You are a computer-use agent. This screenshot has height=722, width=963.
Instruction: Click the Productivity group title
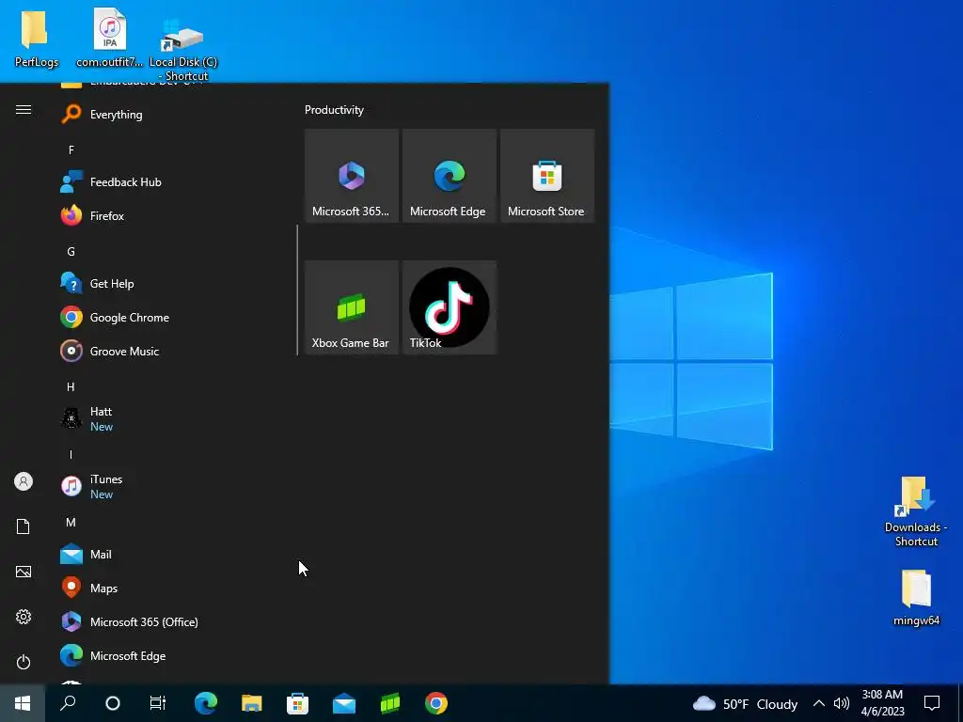pyautogui.click(x=334, y=110)
